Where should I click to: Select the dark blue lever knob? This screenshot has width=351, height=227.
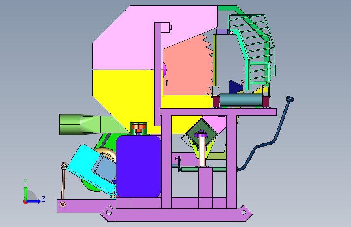[289, 99]
